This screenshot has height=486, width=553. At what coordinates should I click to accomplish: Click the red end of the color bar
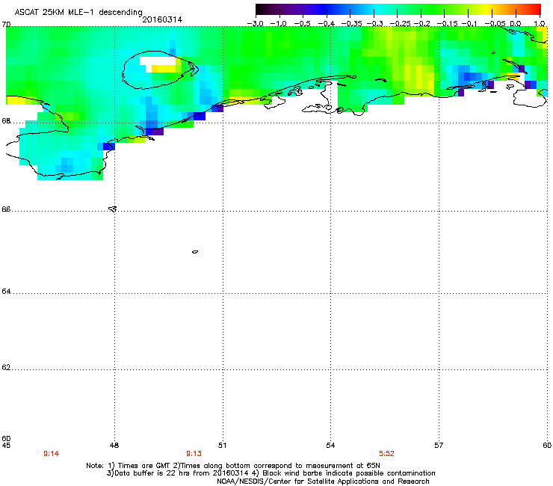click(536, 10)
